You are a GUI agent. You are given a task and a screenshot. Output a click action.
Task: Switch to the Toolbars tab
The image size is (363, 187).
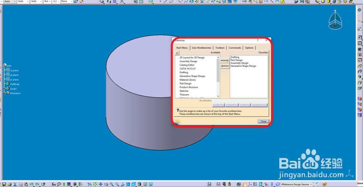[x=220, y=48]
